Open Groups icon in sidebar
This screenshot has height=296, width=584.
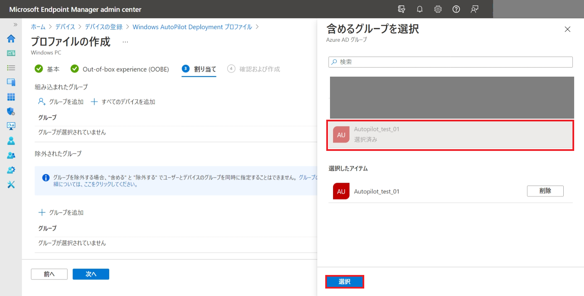(11, 155)
